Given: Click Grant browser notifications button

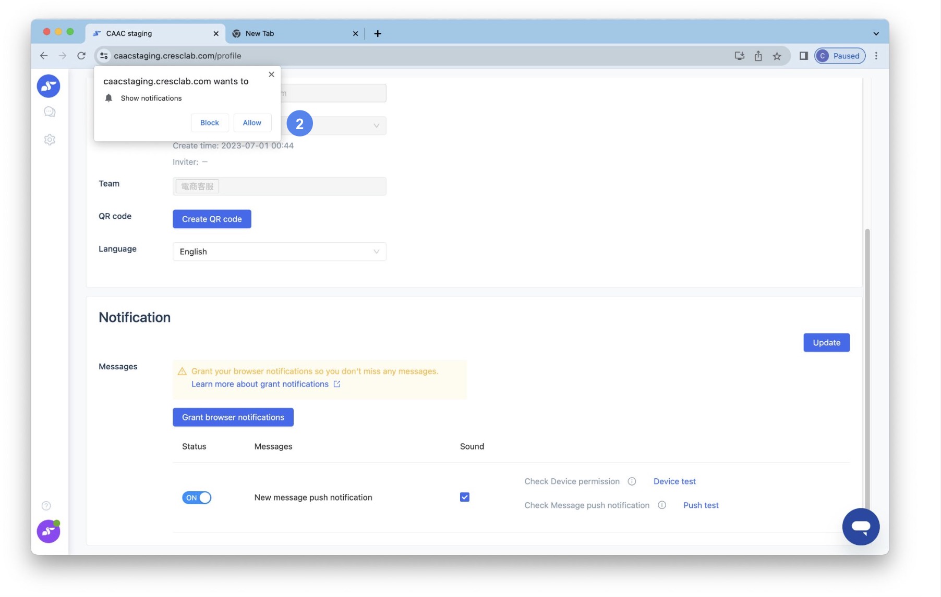Looking at the screenshot, I should coord(233,417).
